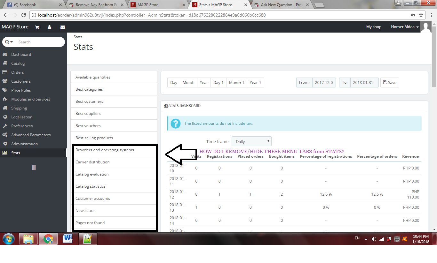The height and width of the screenshot is (263, 437).
Task: Click the Month-1 range button
Action: point(237,83)
